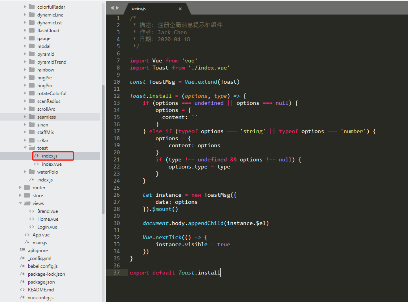The height and width of the screenshot is (302, 408).
Task: Click the waterPolo folder icon
Action: pos(31,172)
